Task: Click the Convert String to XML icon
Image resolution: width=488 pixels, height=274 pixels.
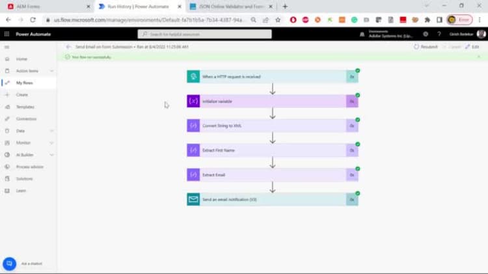Action: point(193,126)
